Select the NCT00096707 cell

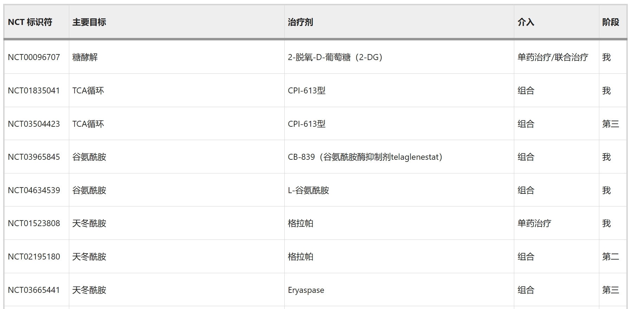[34, 57]
